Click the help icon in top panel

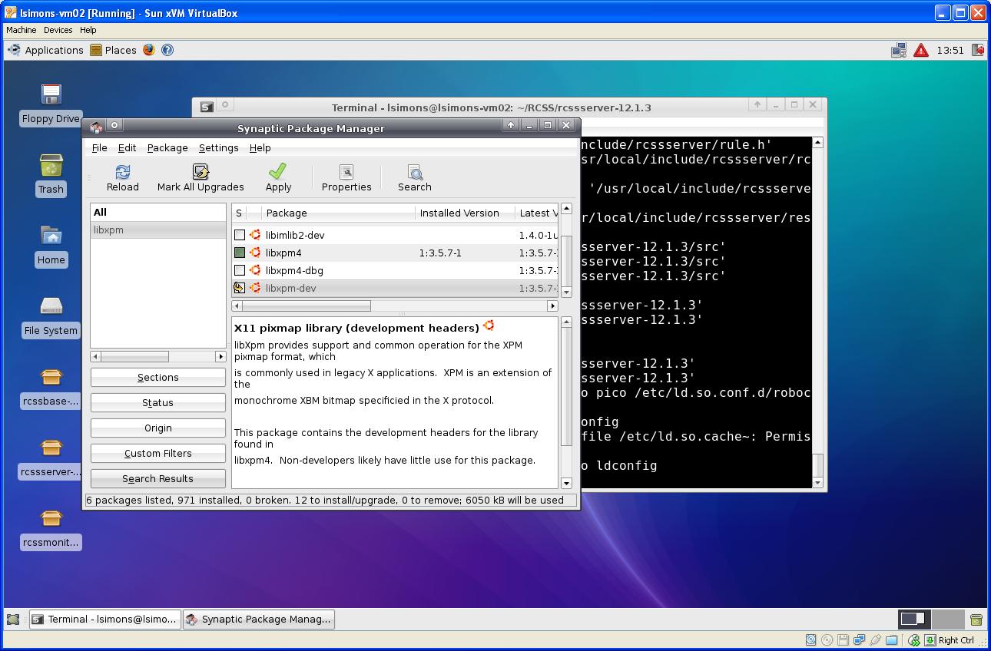167,50
